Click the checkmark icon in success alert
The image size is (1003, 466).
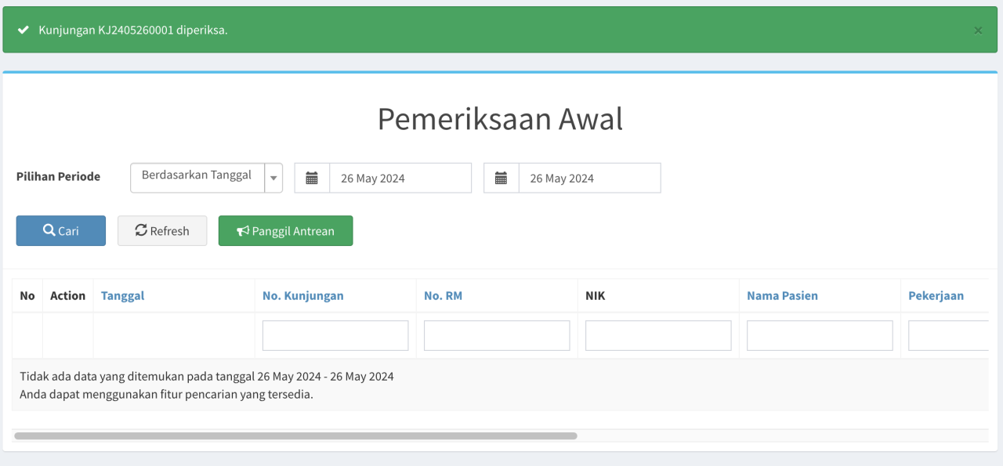(x=24, y=30)
